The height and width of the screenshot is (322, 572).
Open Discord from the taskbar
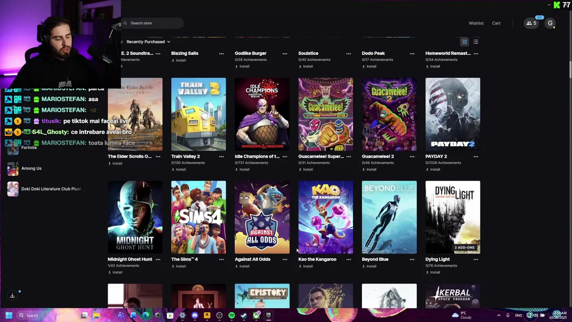click(x=194, y=315)
